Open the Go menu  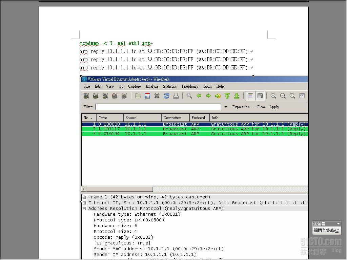(x=121, y=86)
